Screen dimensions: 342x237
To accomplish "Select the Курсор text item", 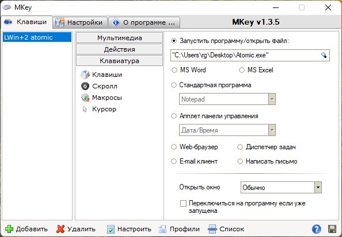I will click(104, 109).
